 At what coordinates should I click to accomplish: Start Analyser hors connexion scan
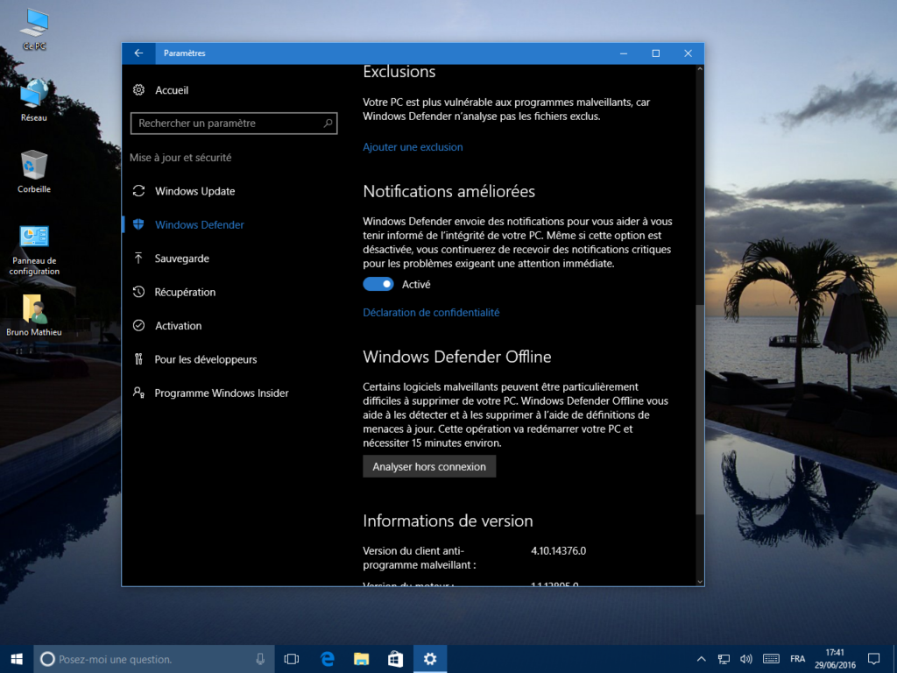point(429,466)
